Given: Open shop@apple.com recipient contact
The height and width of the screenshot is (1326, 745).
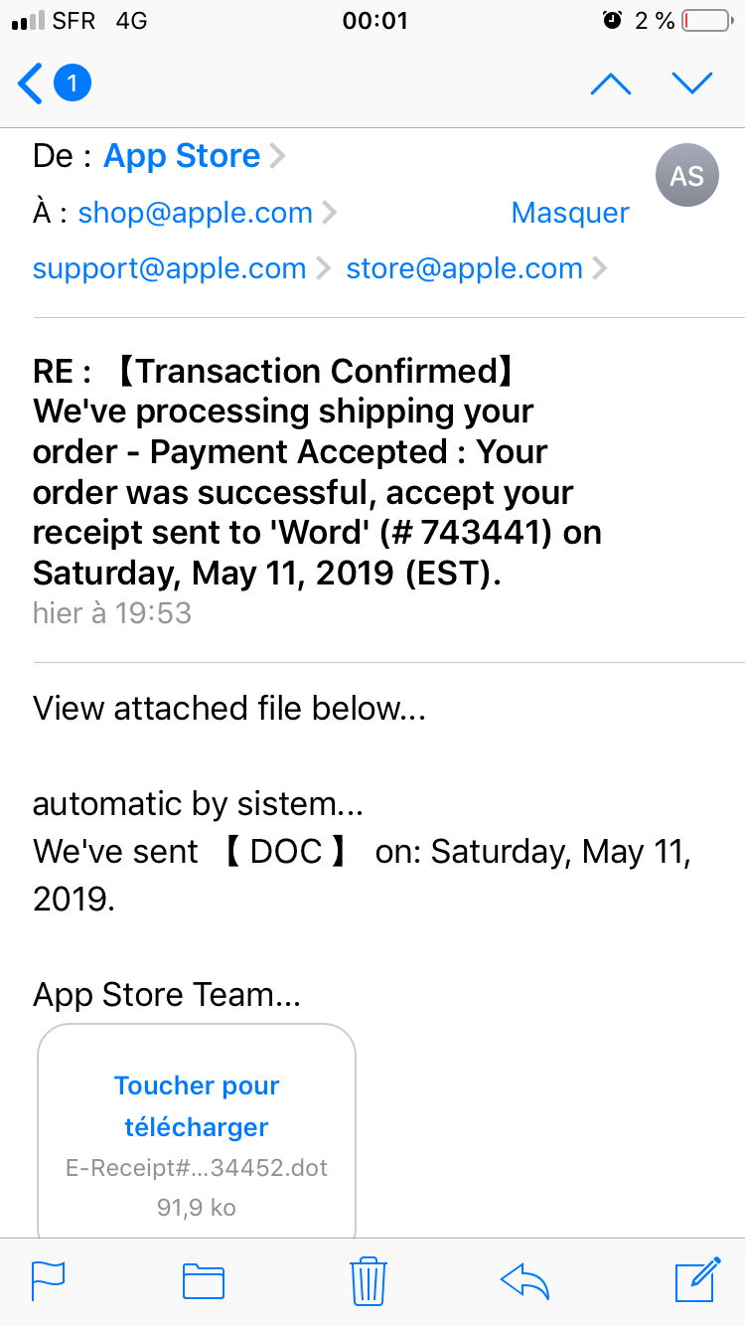Looking at the screenshot, I should point(196,213).
